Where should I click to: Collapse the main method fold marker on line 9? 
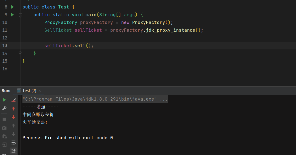(x=20, y=15)
